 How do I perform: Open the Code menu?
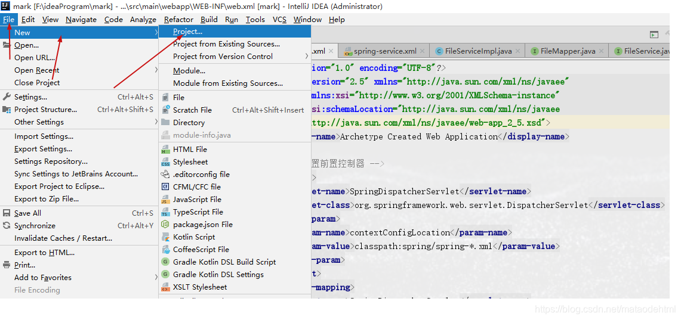point(113,20)
